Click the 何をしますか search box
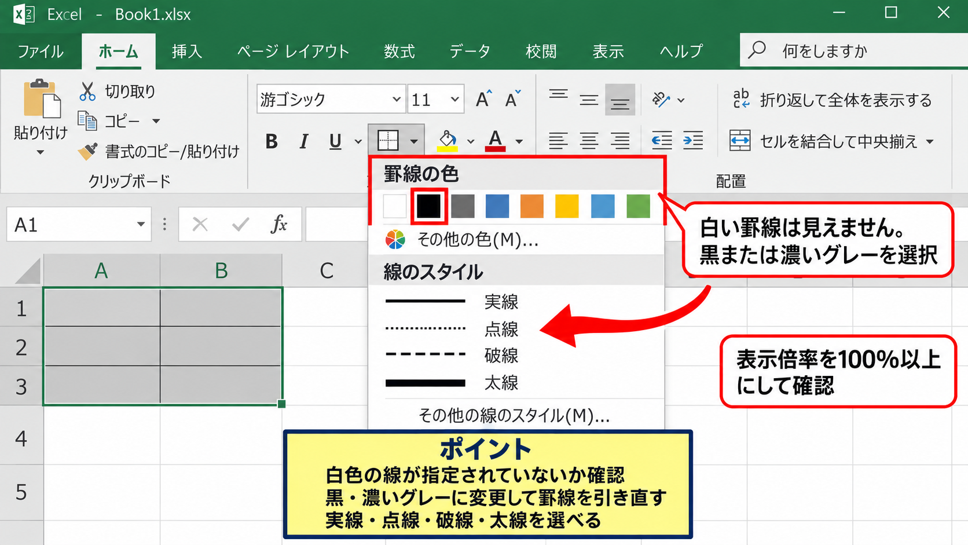The height and width of the screenshot is (545, 968). pos(854,50)
